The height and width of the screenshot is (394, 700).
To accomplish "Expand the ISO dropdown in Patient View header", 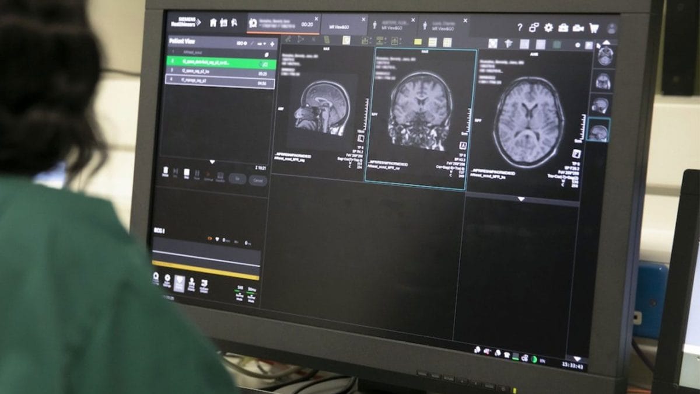I will 243,43.
